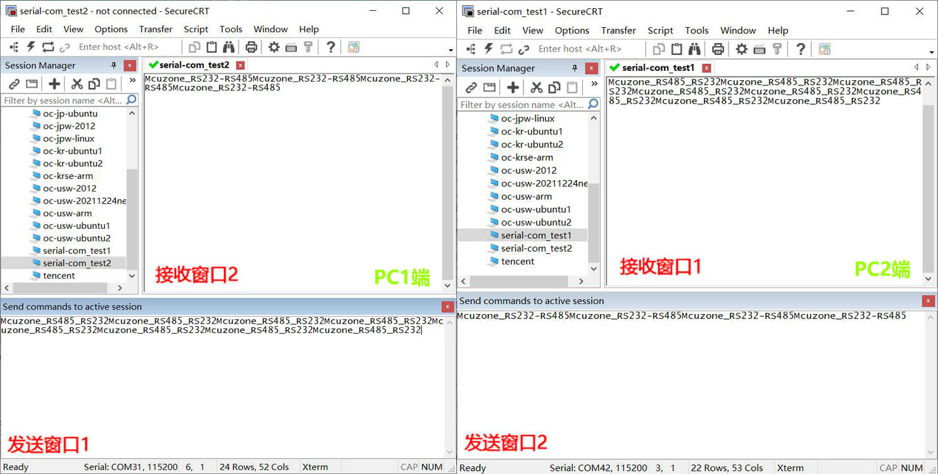This screenshot has height=474, width=938.
Task: Click Quick Connect lightning icon in serial-com_test2 window
Action: 30,47
